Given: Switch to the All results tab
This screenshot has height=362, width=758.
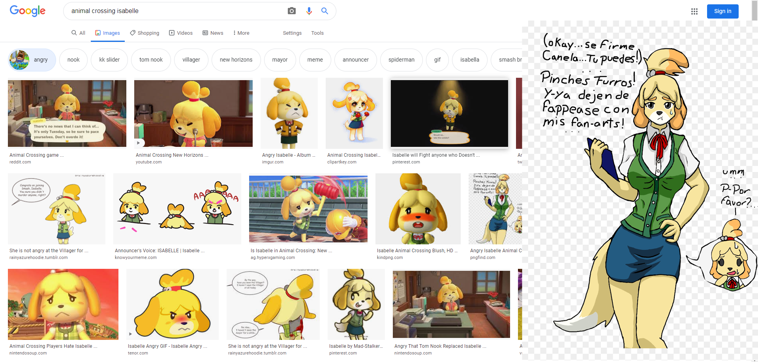Looking at the screenshot, I should point(78,33).
